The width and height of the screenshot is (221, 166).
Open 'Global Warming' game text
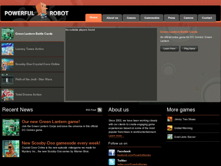tap(183, 128)
